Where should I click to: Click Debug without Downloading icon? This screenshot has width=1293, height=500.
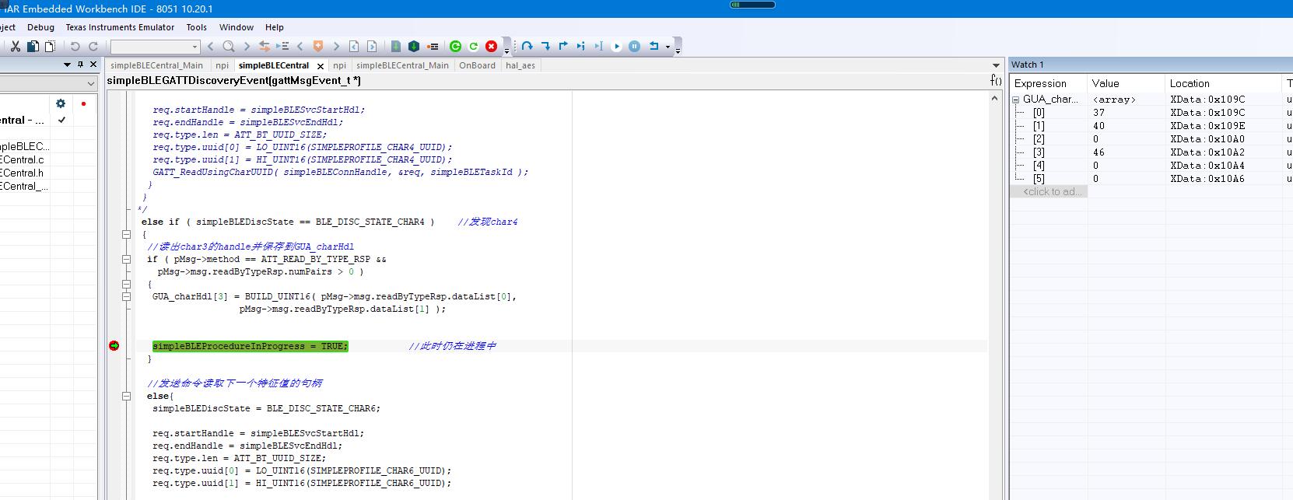[x=473, y=47]
